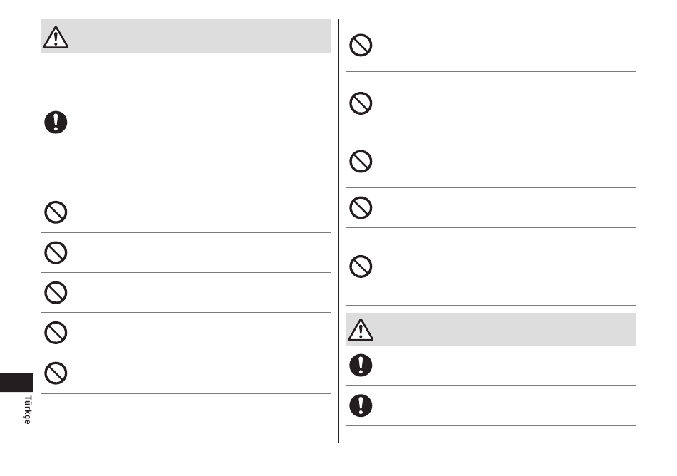Click the warning triangle in left column header
Image resolution: width=677 pixels, height=476 pixels.
[56, 38]
